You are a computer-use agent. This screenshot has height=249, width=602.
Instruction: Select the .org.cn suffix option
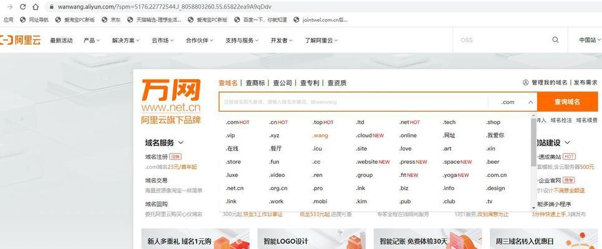(x=278, y=188)
